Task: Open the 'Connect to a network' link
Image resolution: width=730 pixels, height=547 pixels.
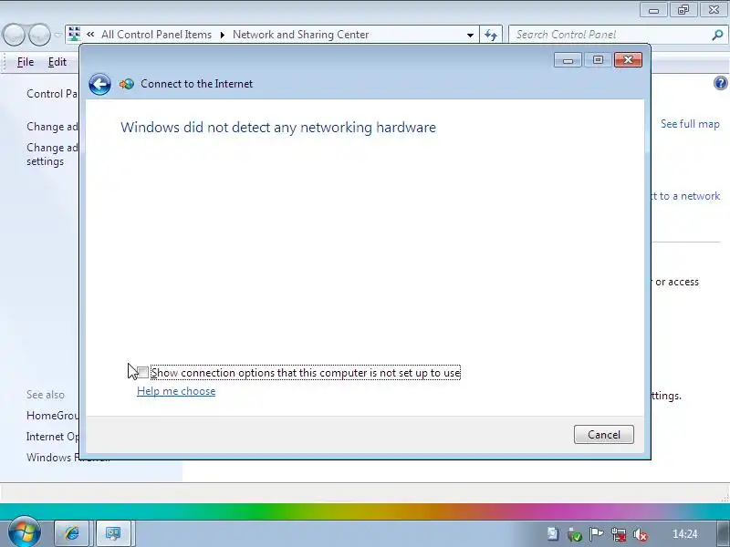Action: (685, 196)
